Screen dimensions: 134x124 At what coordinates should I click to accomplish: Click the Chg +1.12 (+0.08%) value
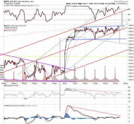119,4
